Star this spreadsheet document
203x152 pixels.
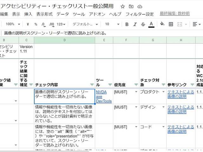[122, 6]
